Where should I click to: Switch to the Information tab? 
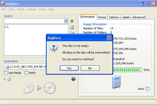point(87,17)
